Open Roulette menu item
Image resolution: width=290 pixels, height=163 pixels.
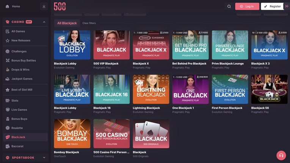[x=25, y=128]
